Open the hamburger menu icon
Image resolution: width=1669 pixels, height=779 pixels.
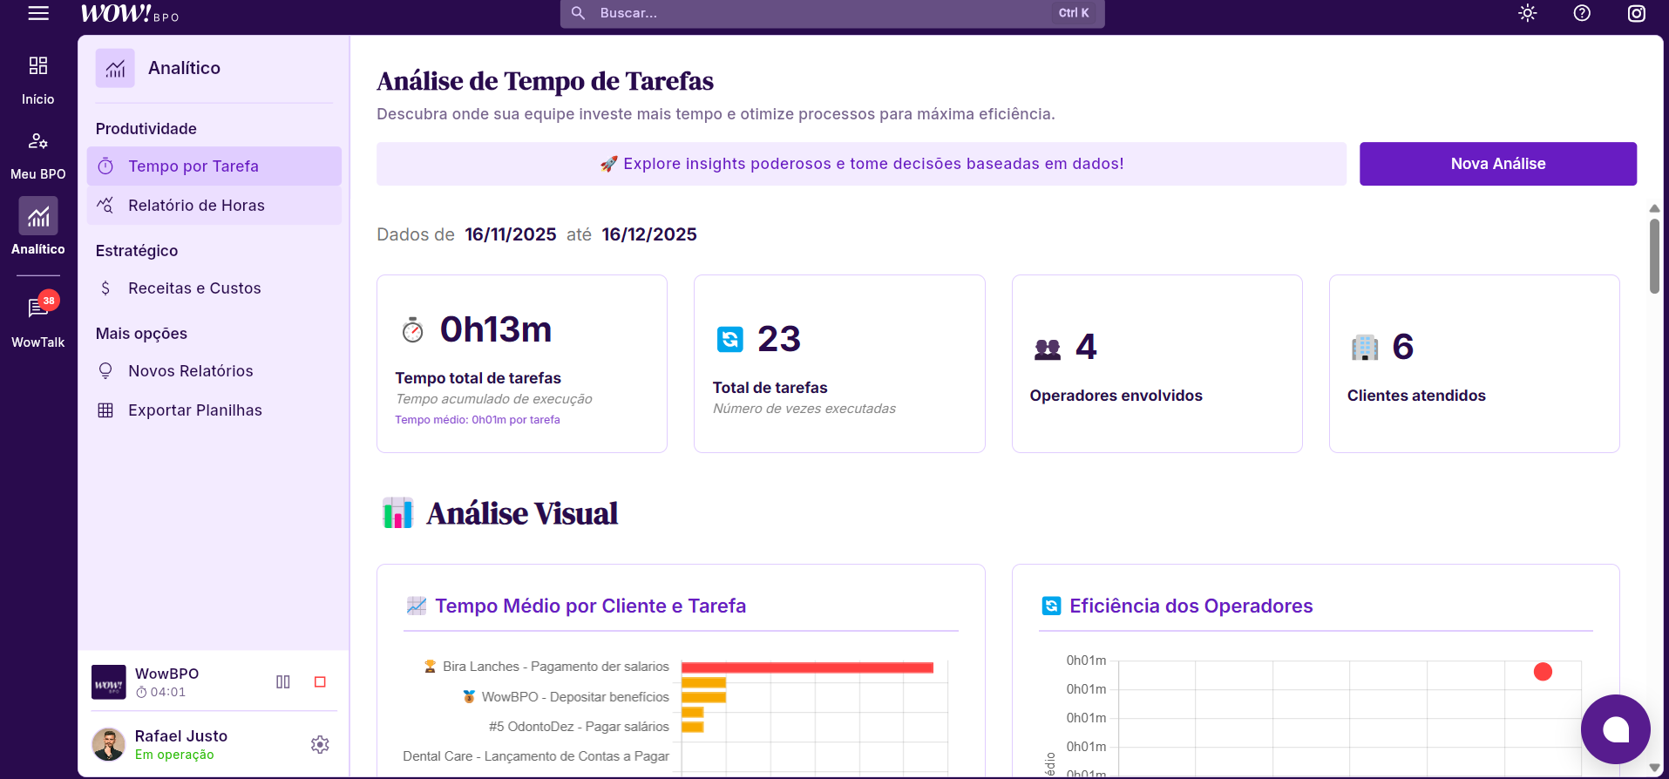(38, 13)
